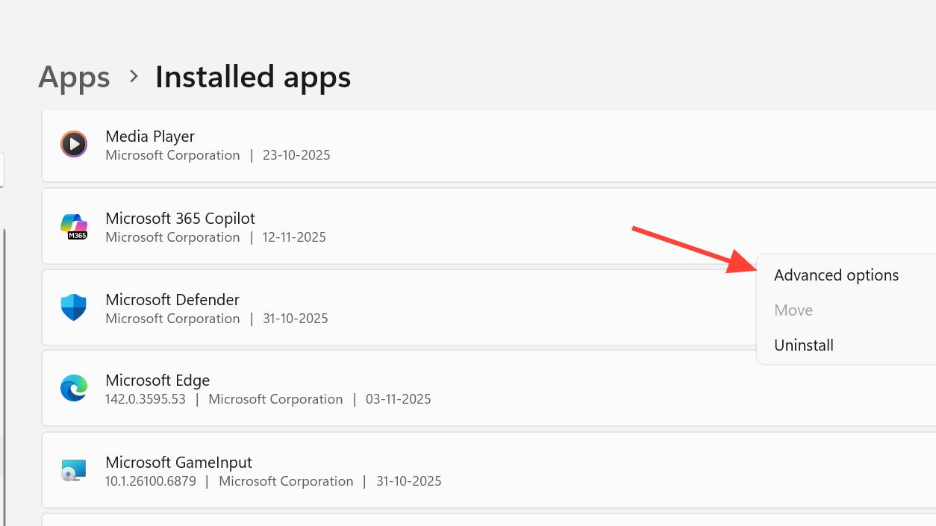Click the Microsoft Edge icon
The height and width of the screenshot is (526, 936).
tap(74, 388)
